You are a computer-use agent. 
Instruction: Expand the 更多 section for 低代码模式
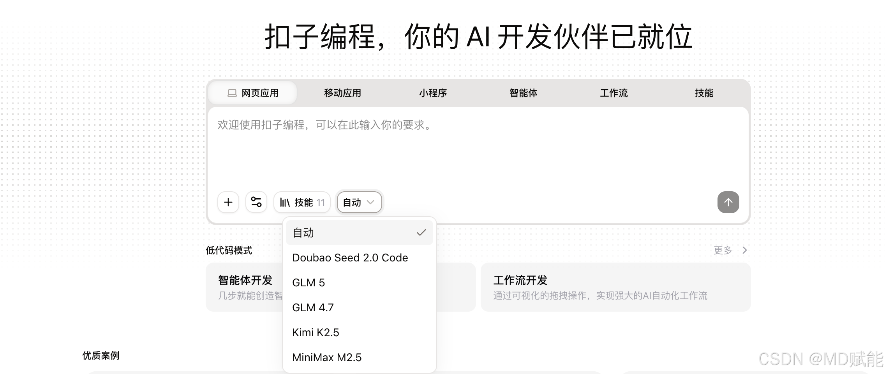coord(723,250)
